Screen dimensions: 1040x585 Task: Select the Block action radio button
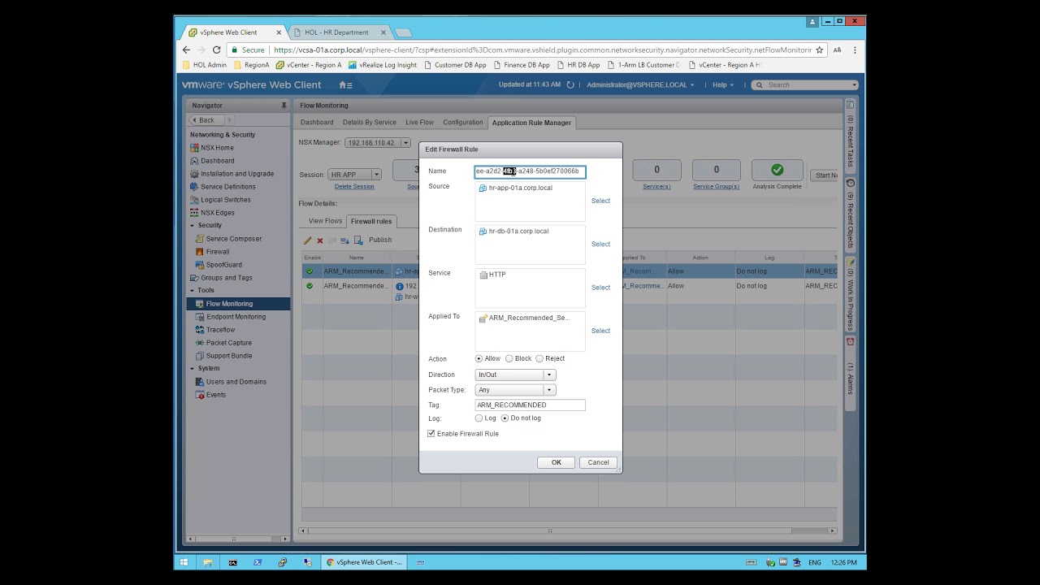point(509,358)
